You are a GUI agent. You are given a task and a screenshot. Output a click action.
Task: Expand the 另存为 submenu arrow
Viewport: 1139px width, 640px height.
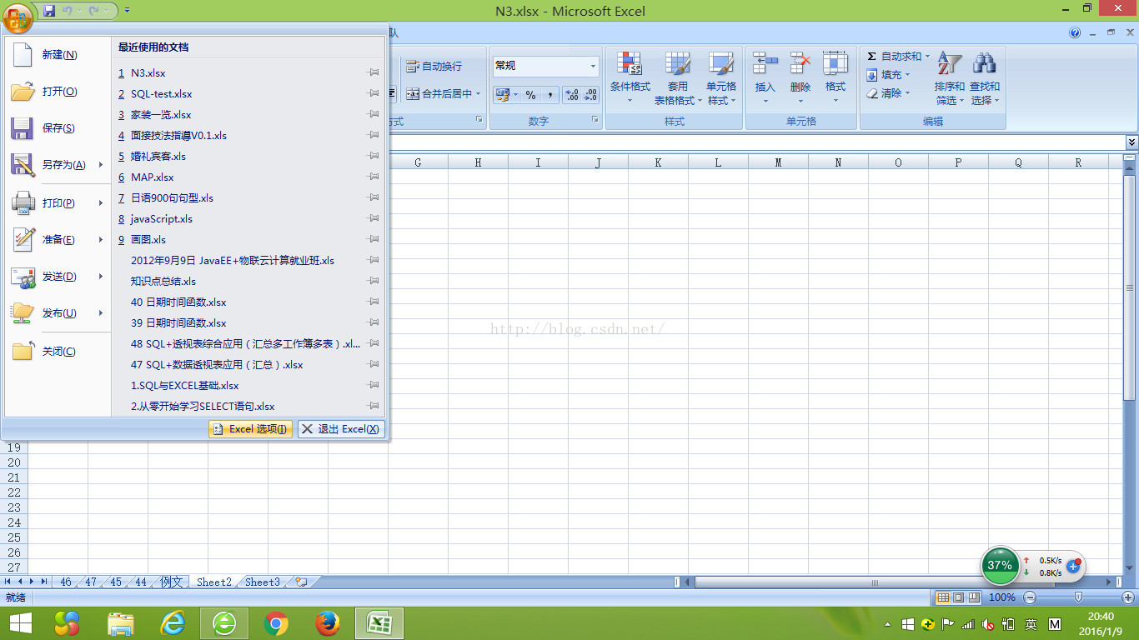101,165
